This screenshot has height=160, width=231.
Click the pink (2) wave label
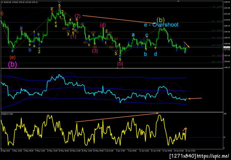pos(77,16)
